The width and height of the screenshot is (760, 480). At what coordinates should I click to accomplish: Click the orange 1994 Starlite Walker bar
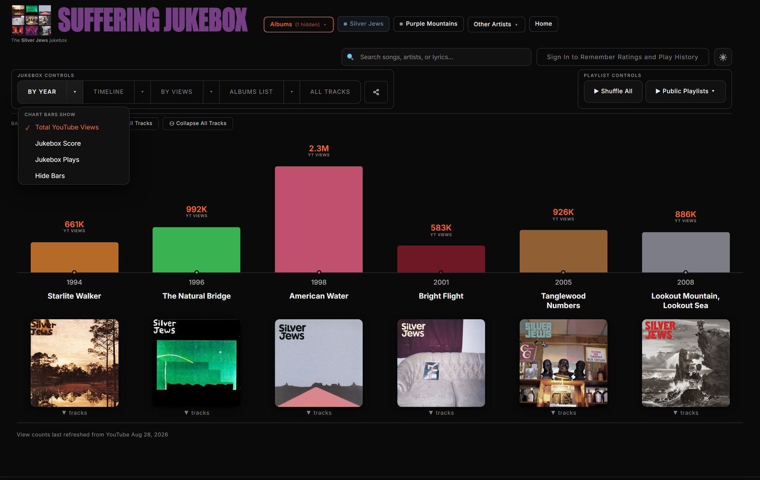[74, 257]
